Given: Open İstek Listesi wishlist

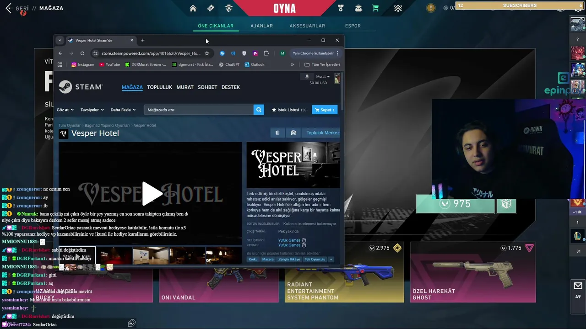Looking at the screenshot, I should (x=289, y=110).
